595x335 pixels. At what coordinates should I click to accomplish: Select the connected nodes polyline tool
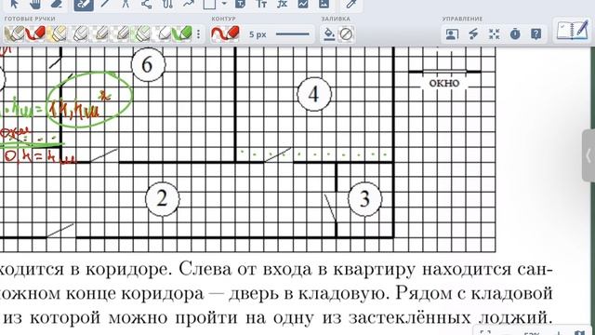pos(147,4)
